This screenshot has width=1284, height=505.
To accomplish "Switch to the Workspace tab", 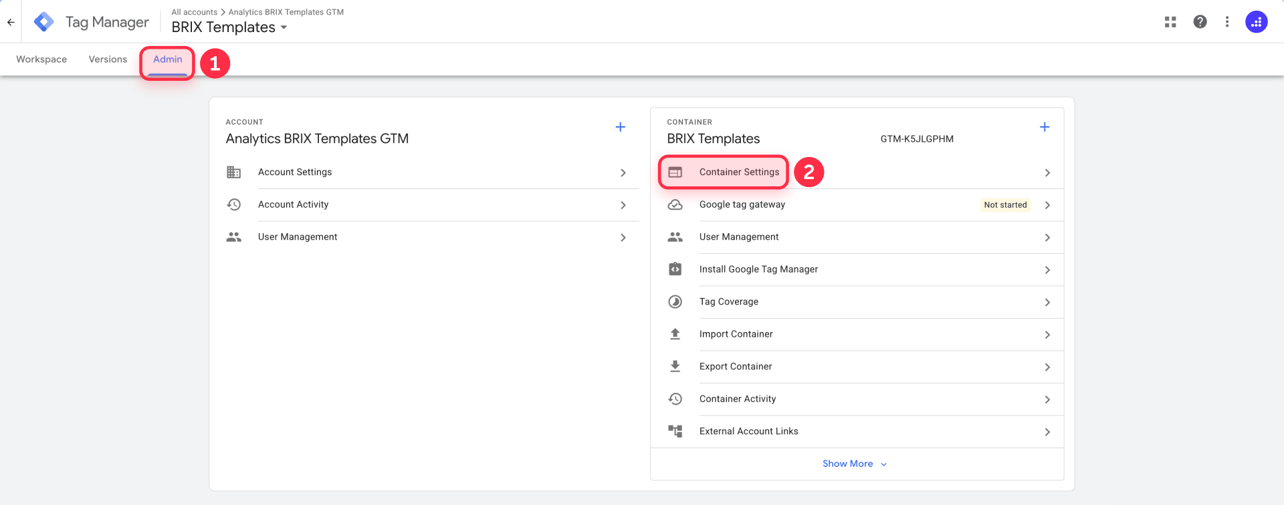I will [41, 59].
